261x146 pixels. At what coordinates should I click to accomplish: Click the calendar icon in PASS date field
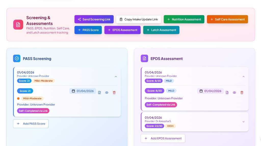(73, 91)
